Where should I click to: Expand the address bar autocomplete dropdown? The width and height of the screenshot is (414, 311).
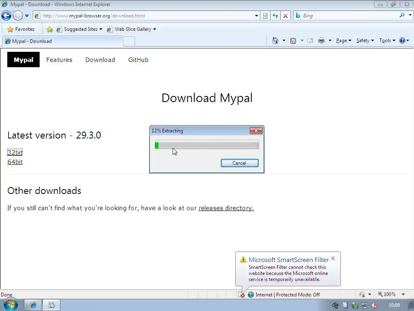pos(256,16)
